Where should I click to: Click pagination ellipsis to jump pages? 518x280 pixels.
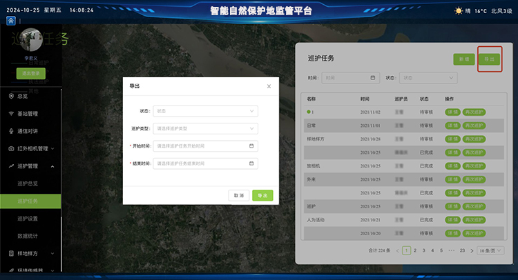click(452, 250)
